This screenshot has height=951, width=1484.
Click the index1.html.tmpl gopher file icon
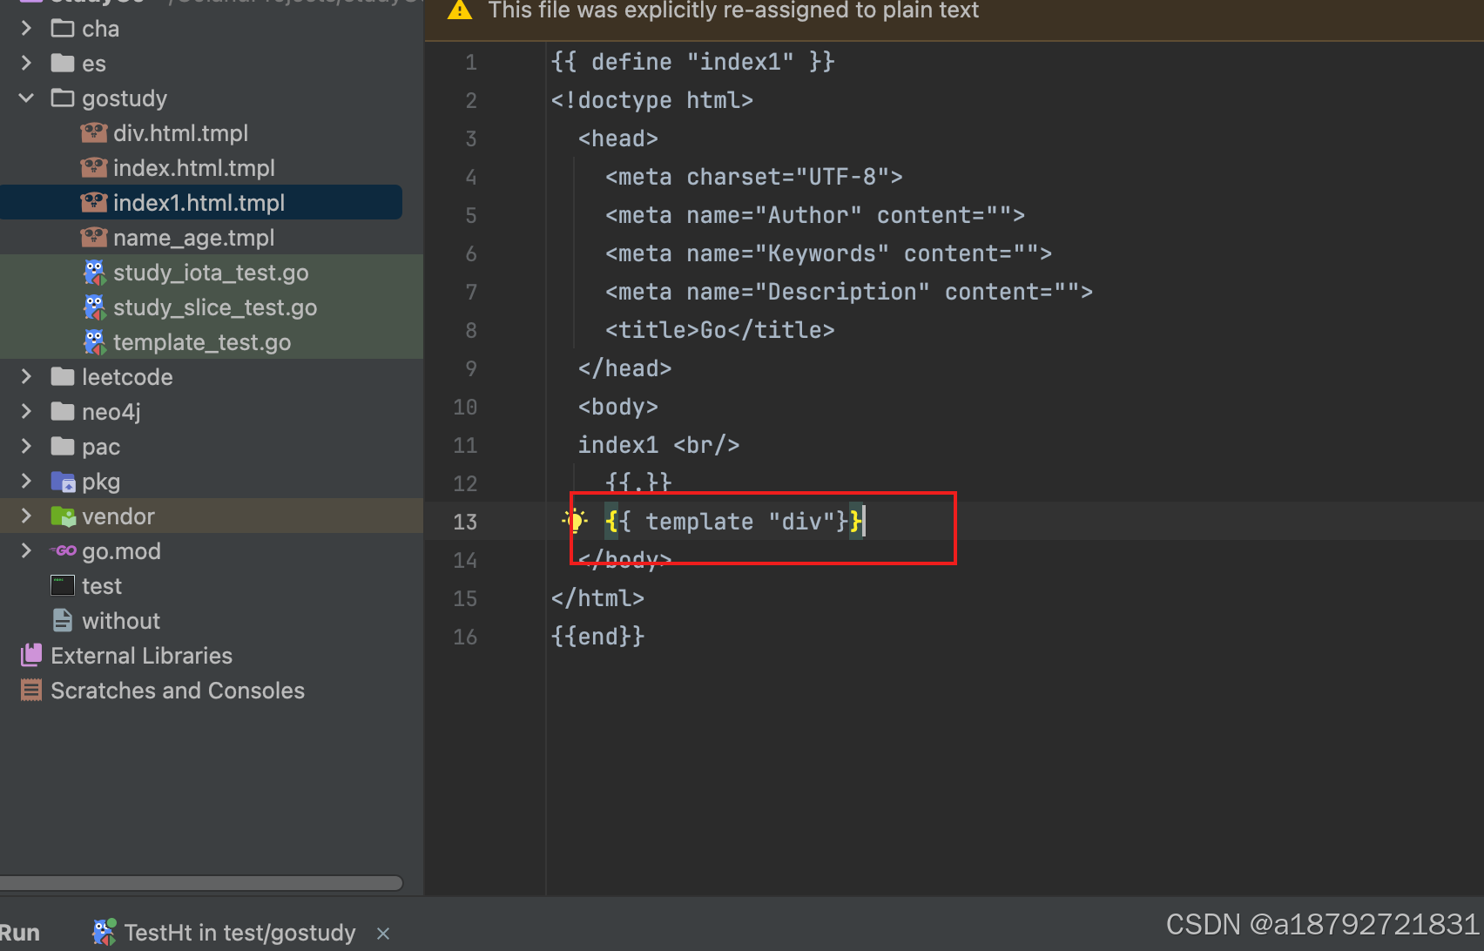tap(94, 203)
